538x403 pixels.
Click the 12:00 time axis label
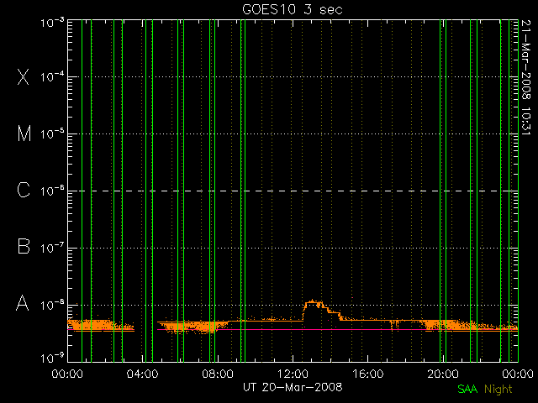coord(293,374)
